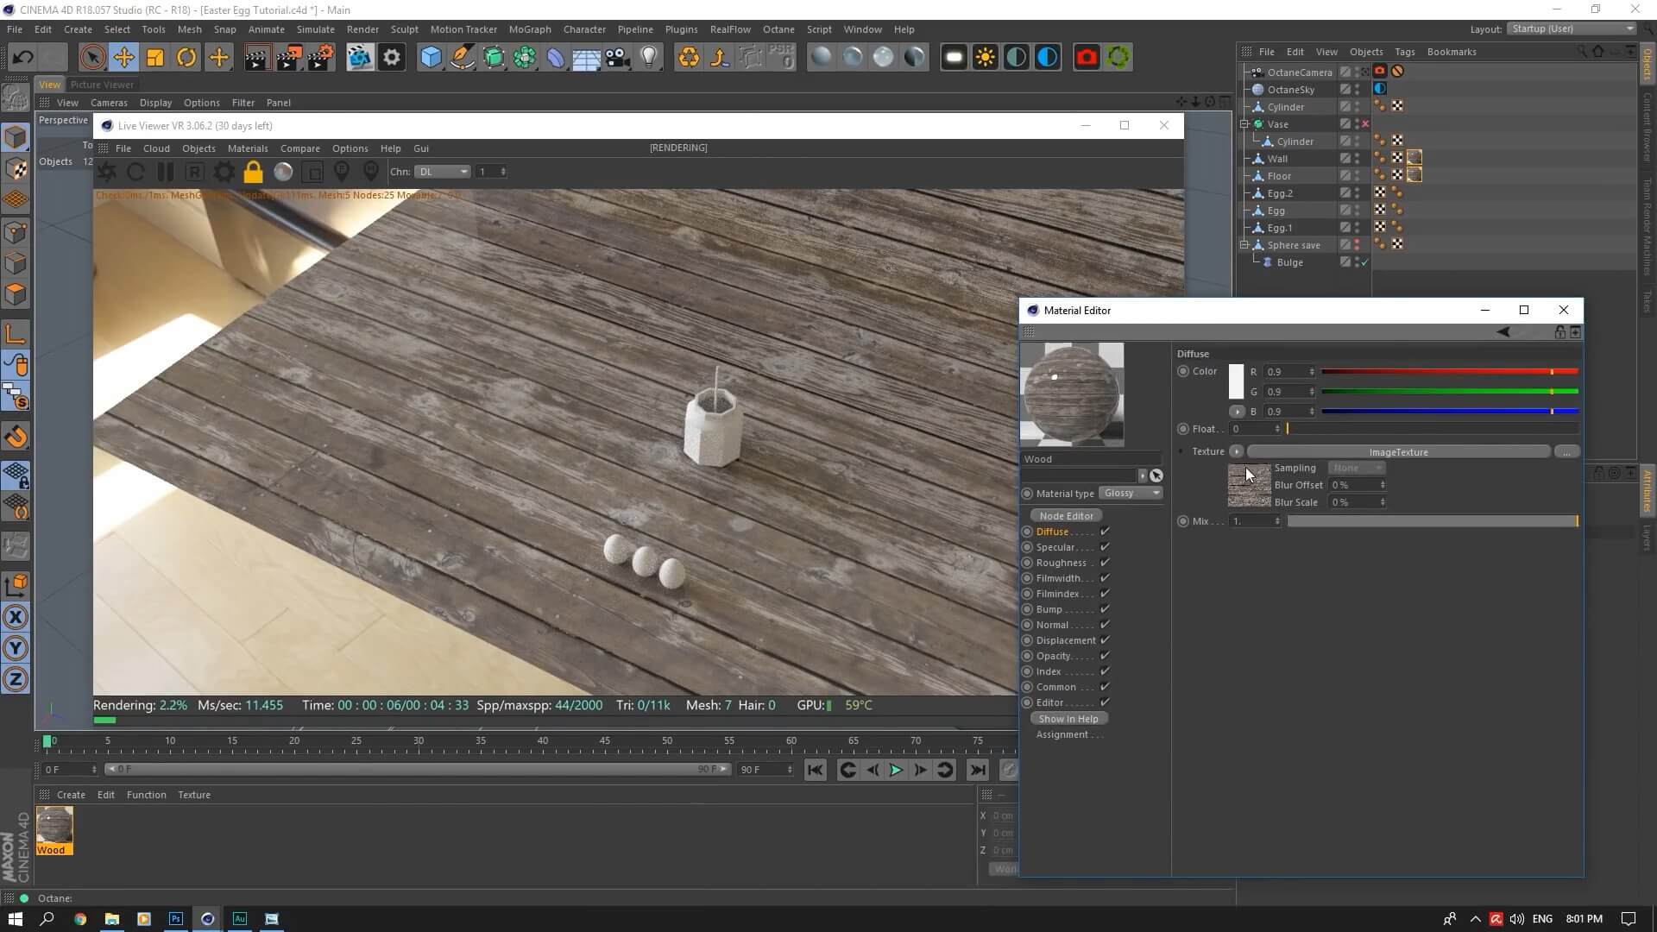Open the MoGraph menu
The height and width of the screenshot is (932, 1657).
530,28
